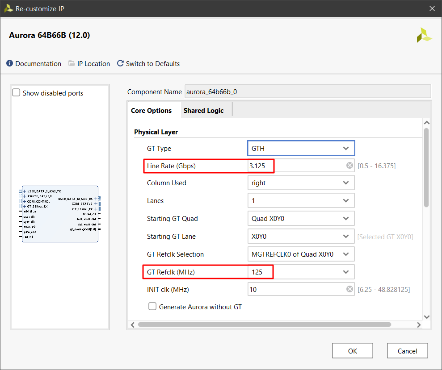Click the Vivado icon in the title bar

[9, 8]
